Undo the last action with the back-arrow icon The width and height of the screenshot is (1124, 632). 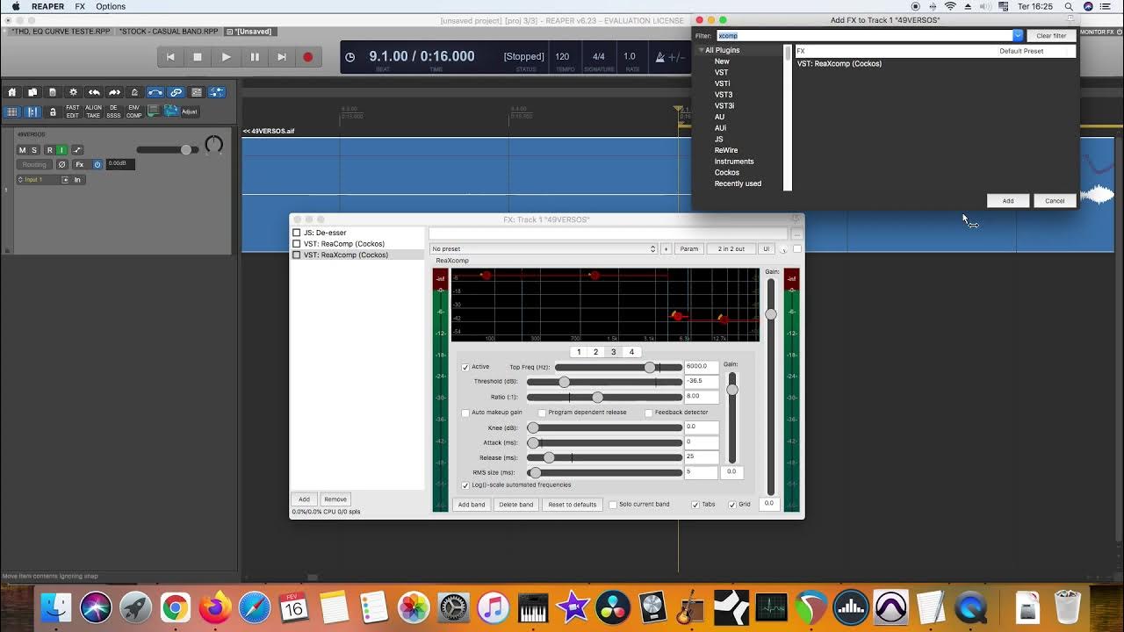coord(94,92)
